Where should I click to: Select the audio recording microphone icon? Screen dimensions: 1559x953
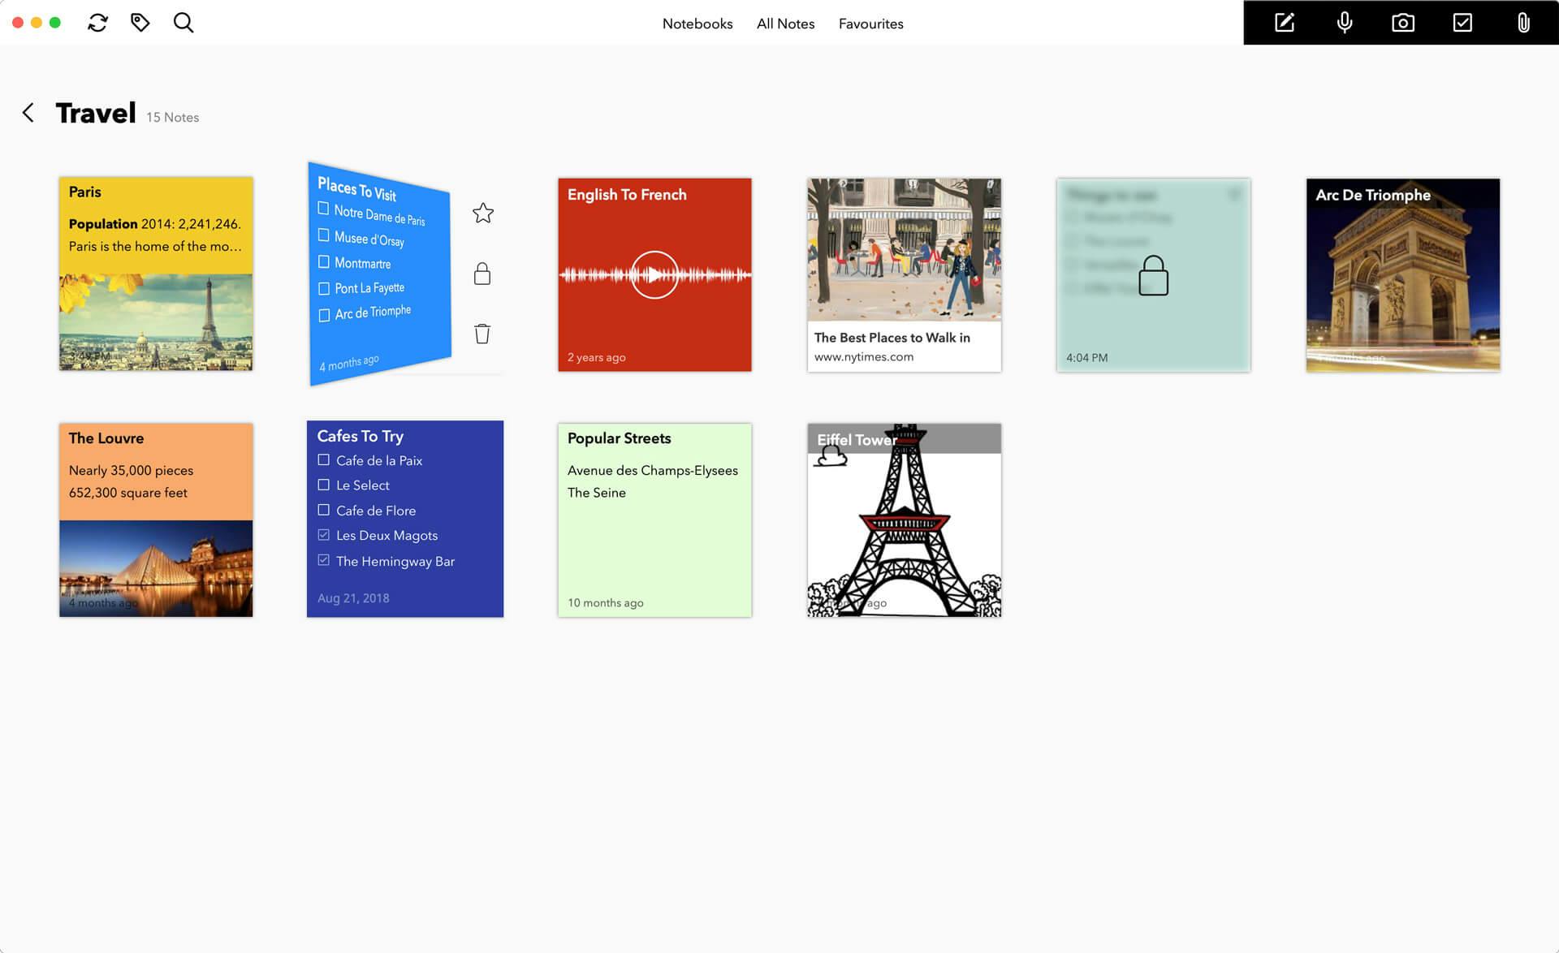click(x=1344, y=22)
